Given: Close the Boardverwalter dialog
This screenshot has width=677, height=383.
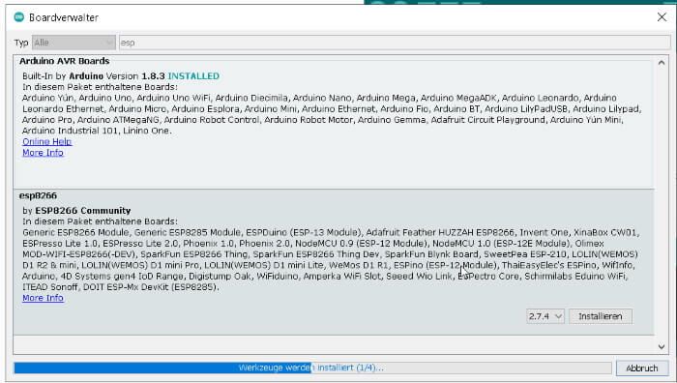Looking at the screenshot, I should pos(662,16).
